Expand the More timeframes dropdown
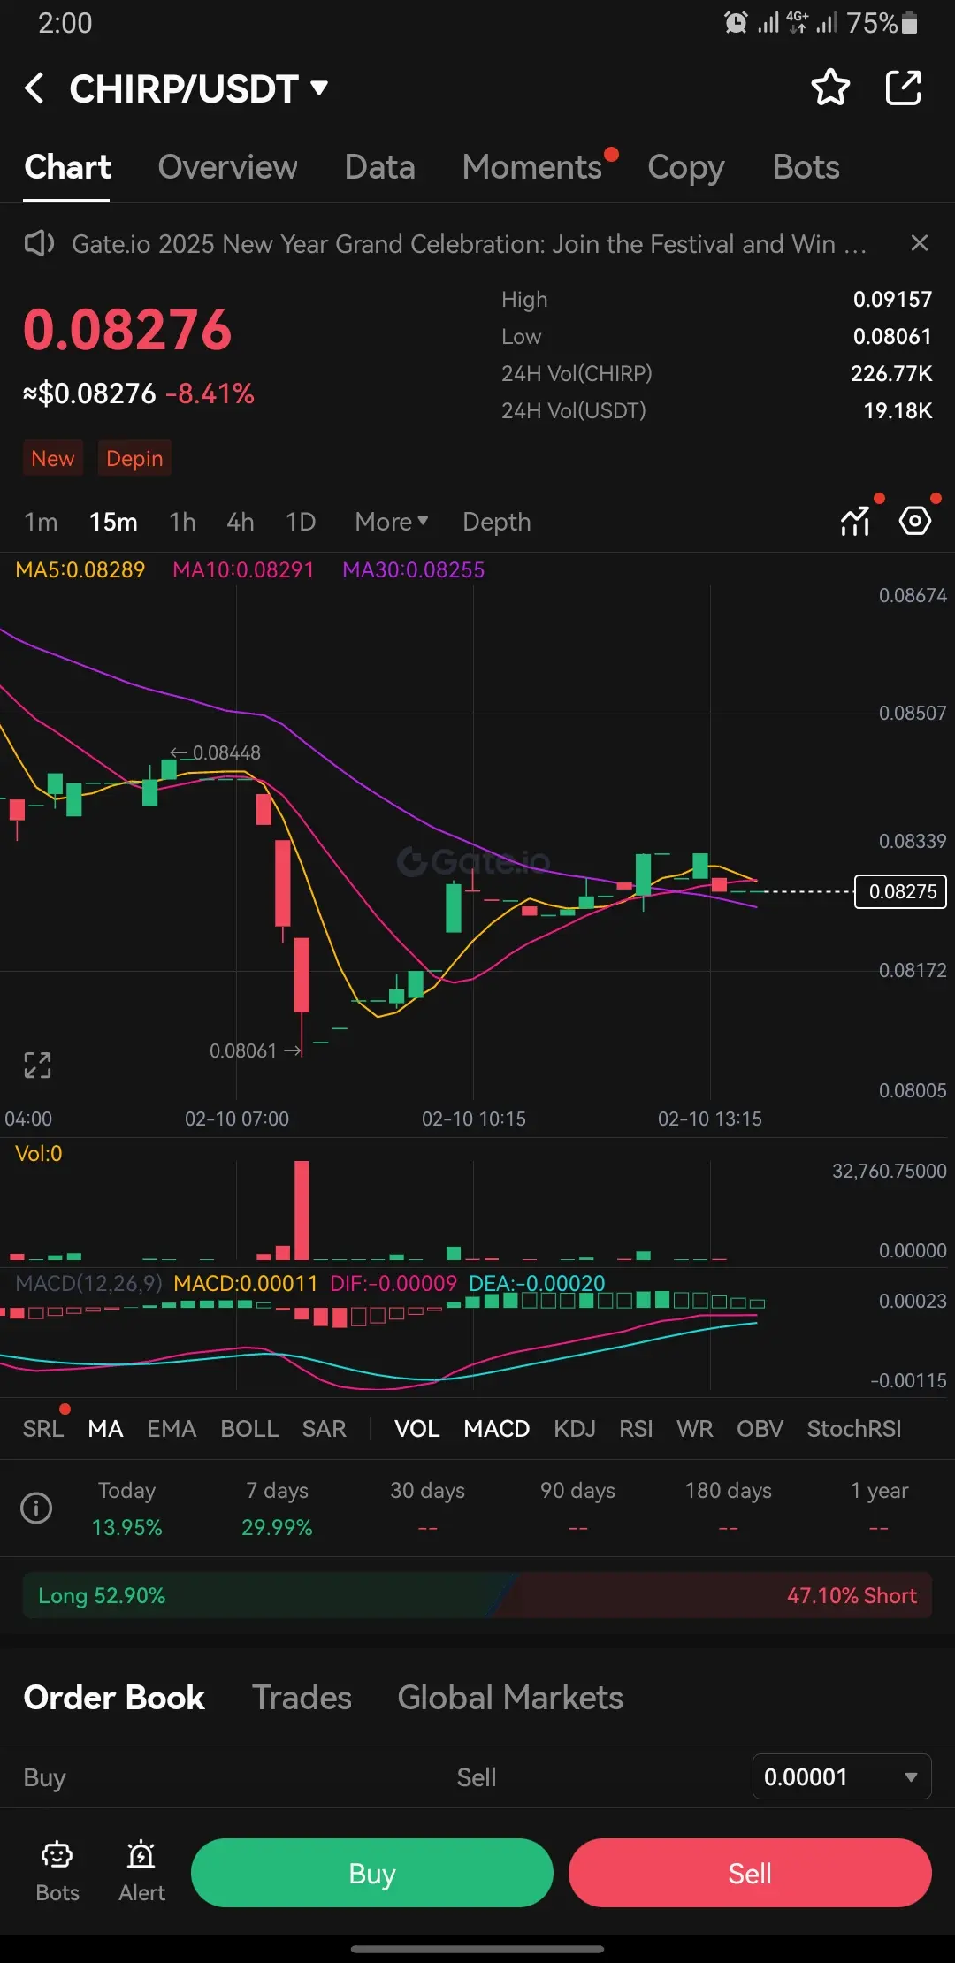This screenshot has height=1963, width=955. click(391, 522)
